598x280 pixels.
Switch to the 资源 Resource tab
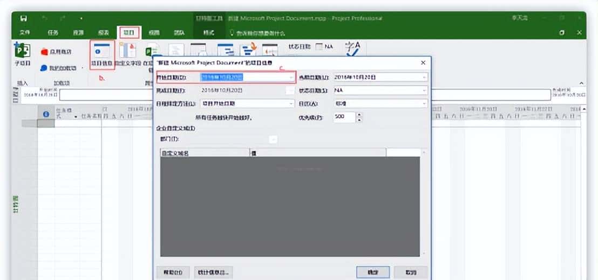(x=78, y=33)
